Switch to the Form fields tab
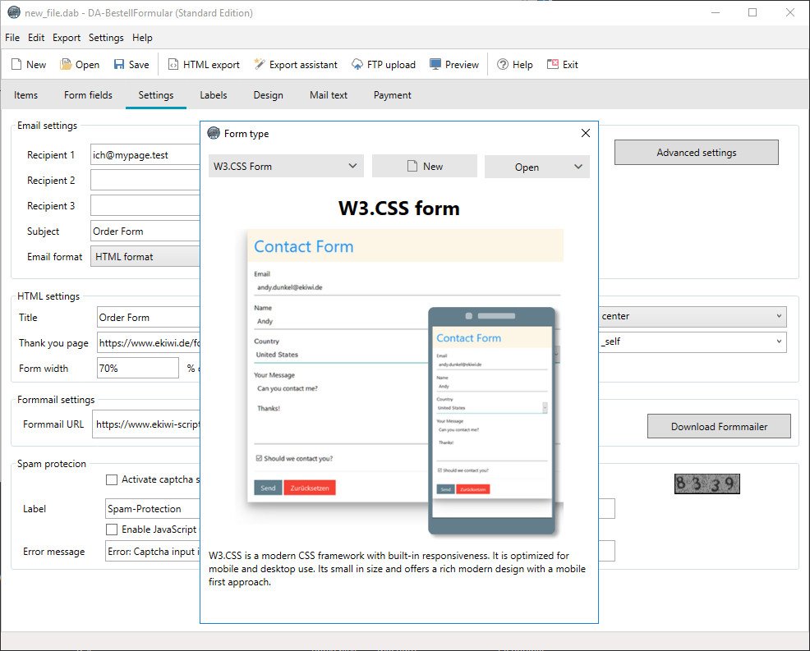Image resolution: width=810 pixels, height=651 pixels. click(x=88, y=95)
